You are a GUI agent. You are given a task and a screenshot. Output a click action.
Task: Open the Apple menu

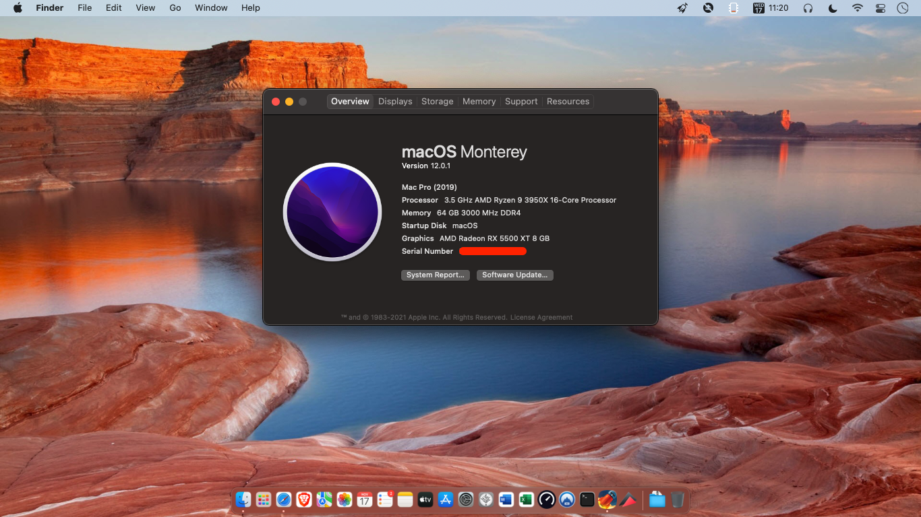[x=18, y=8]
